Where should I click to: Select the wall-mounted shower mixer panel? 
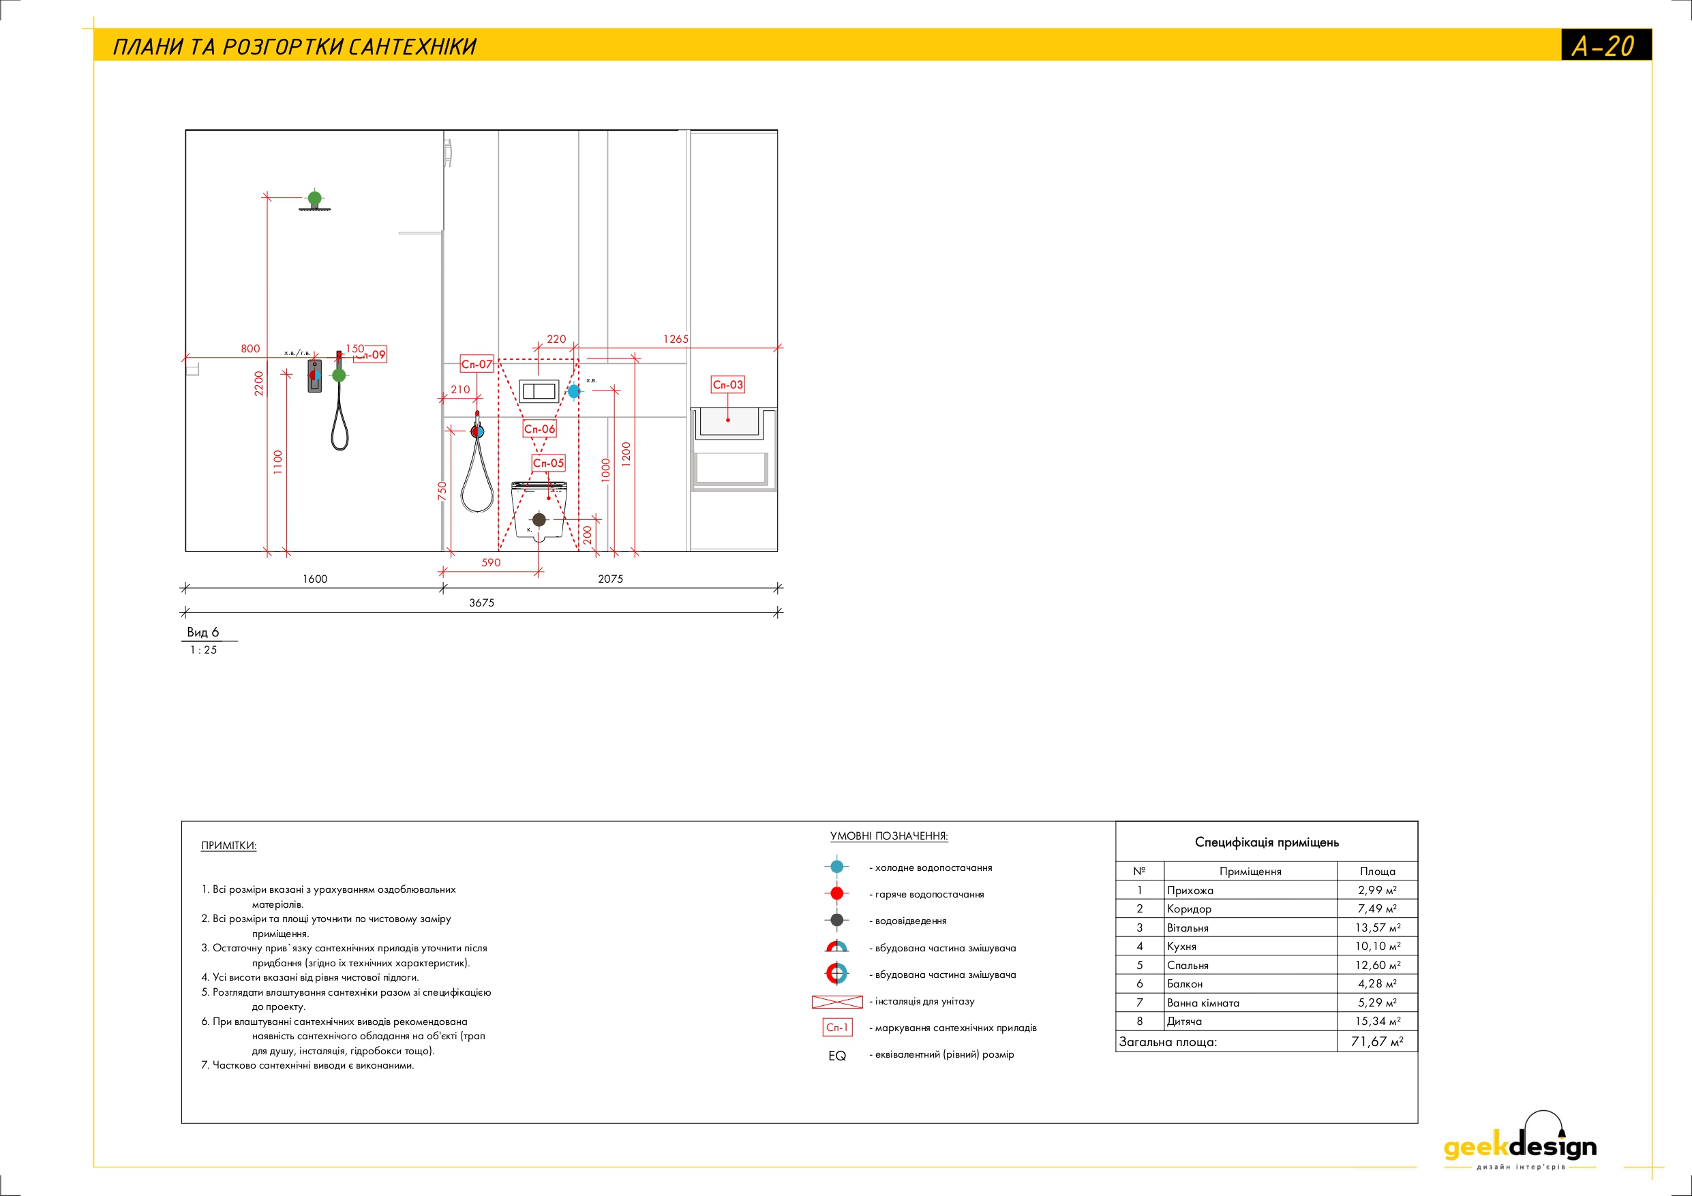coord(315,375)
